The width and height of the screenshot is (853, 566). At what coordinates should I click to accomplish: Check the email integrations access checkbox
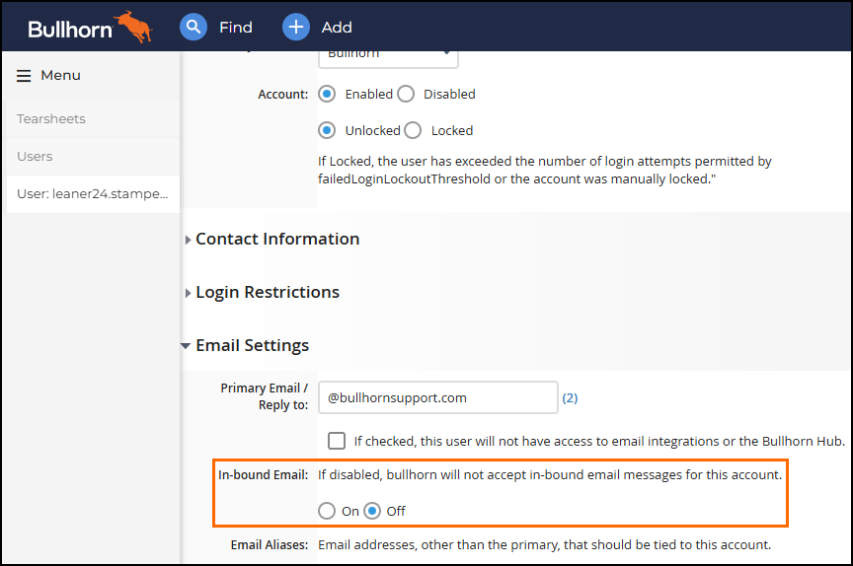(x=337, y=441)
